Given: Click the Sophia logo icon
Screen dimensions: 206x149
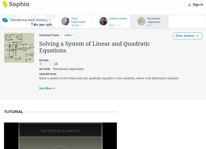Looking at the screenshot, I should 5,4.
